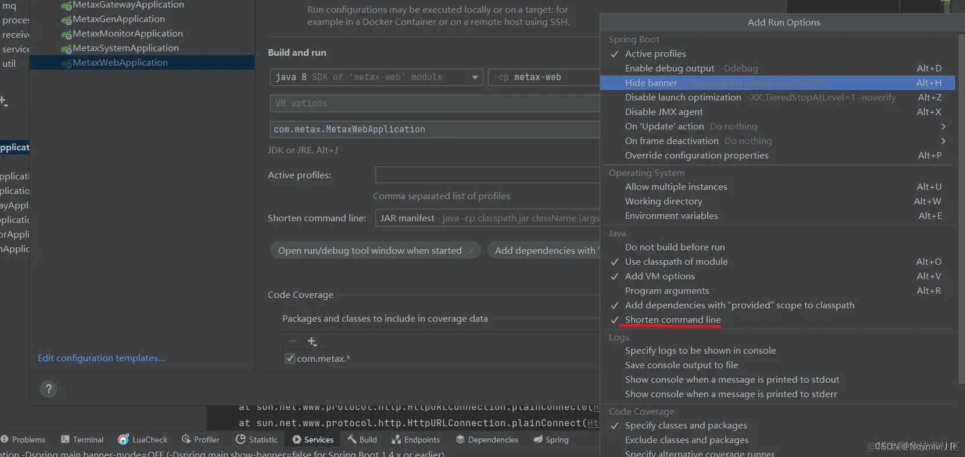Open Edit configuration templates link

(101, 358)
